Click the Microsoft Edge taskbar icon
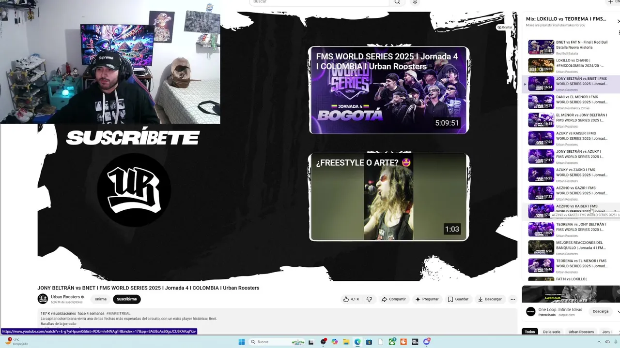The image size is (620, 348). (357, 342)
